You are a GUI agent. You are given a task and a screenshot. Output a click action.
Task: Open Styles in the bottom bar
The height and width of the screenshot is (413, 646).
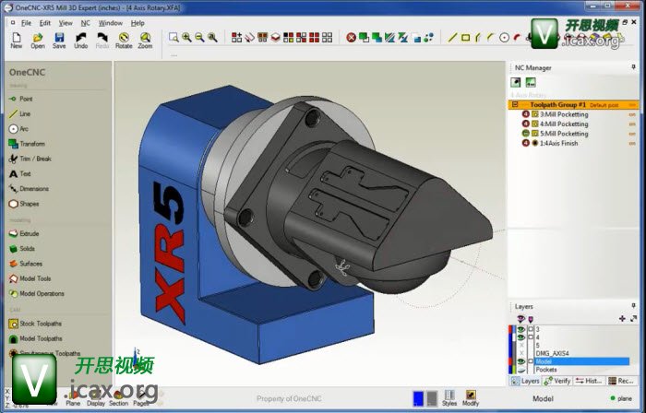pos(449,398)
